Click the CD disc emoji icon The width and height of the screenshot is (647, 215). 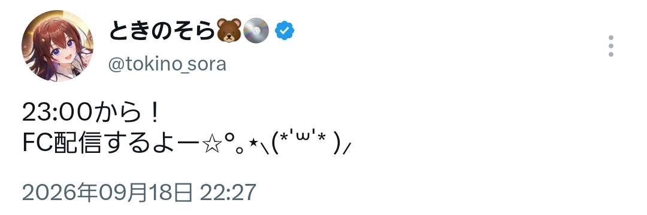point(256,31)
